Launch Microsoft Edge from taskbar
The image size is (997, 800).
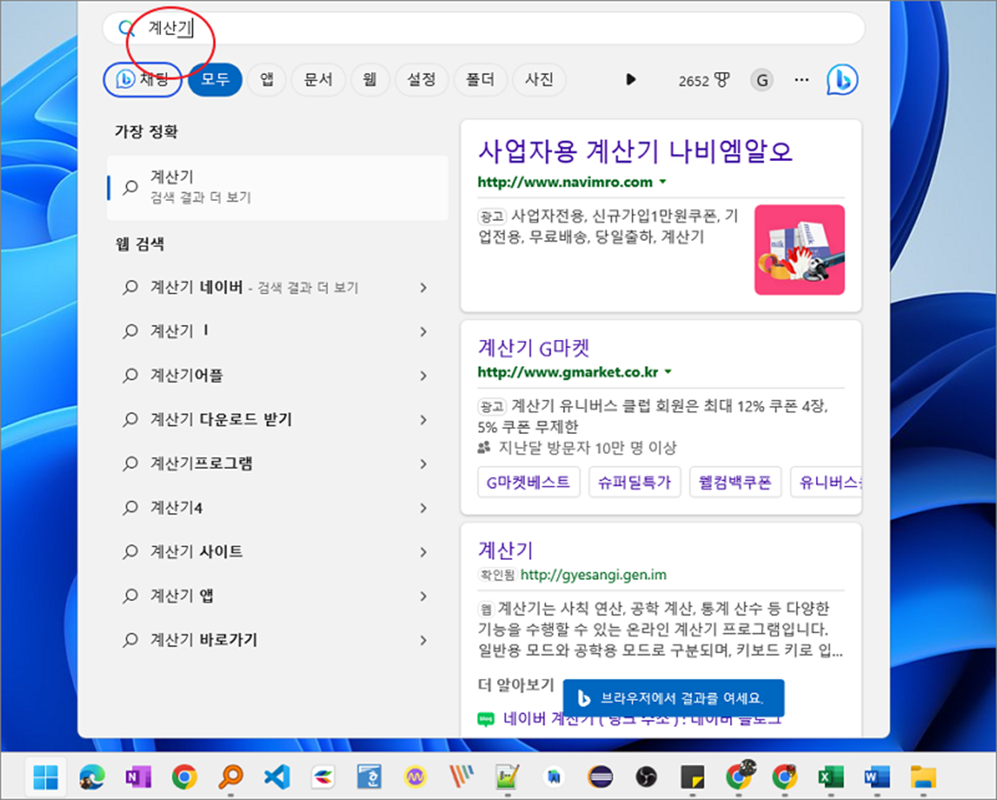tap(92, 776)
